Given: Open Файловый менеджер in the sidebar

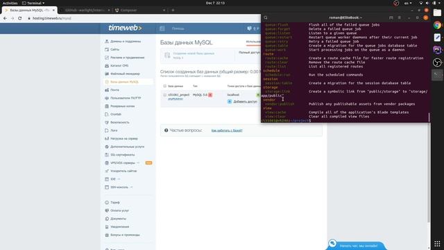Looking at the screenshot, I should [x=125, y=74].
